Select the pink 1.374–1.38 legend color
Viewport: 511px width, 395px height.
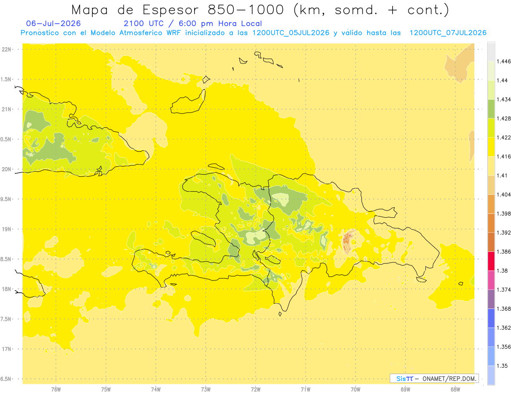[491, 280]
